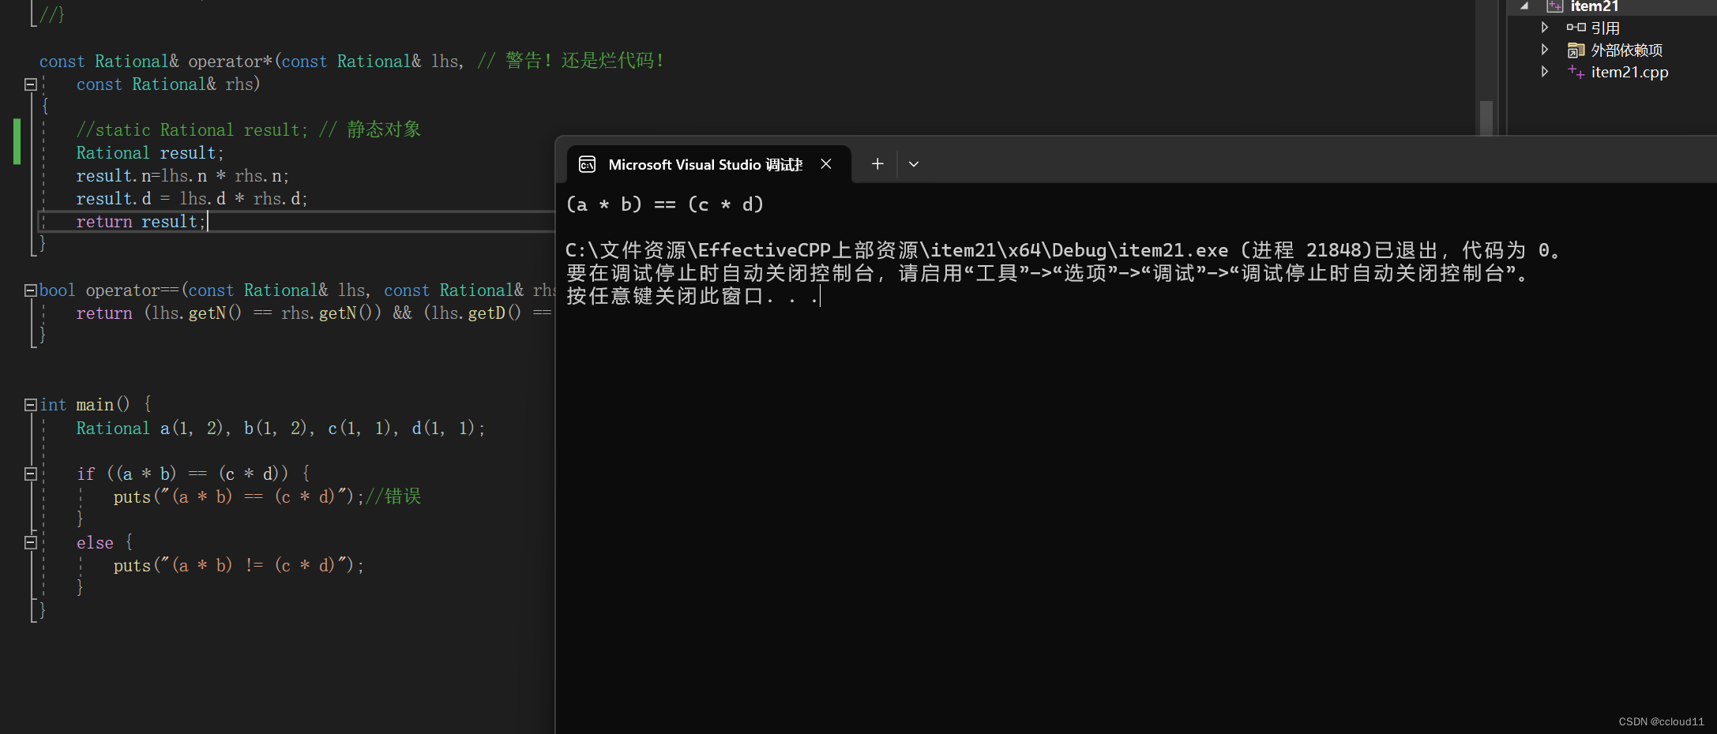Click the commented static Rational result line
The image size is (1717, 734).
(x=249, y=129)
